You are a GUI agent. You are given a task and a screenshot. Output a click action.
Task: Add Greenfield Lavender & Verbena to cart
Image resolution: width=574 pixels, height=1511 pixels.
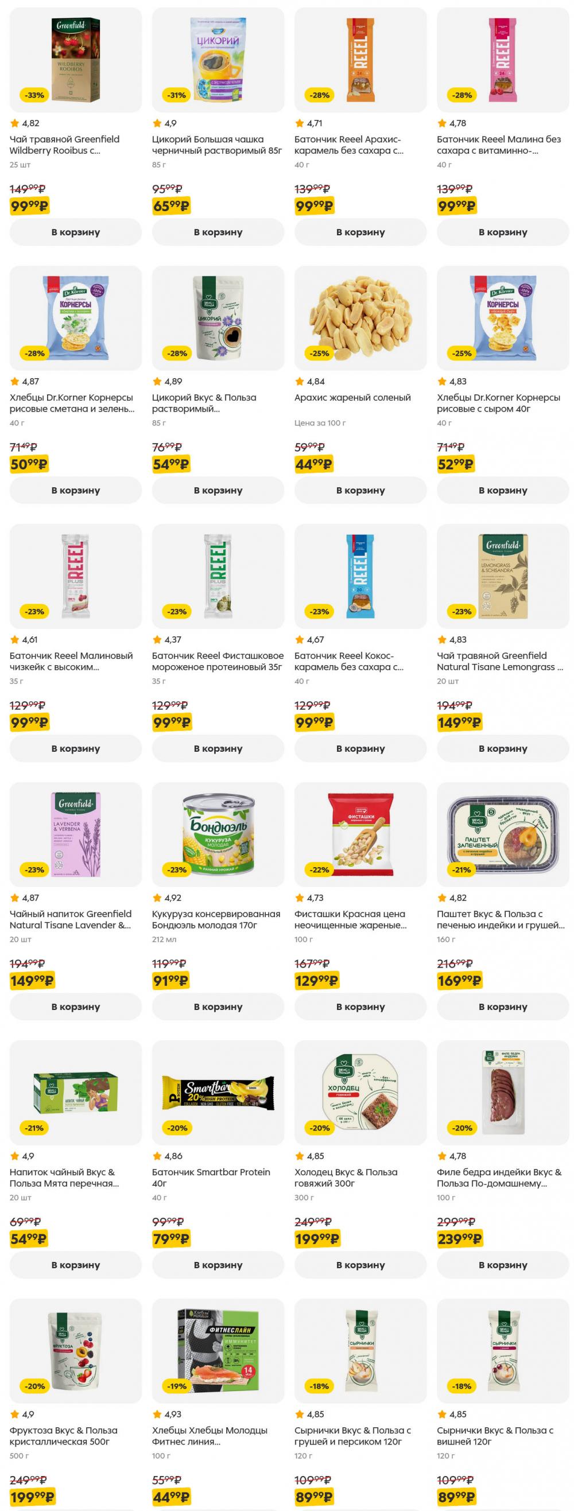pyautogui.click(x=76, y=1007)
